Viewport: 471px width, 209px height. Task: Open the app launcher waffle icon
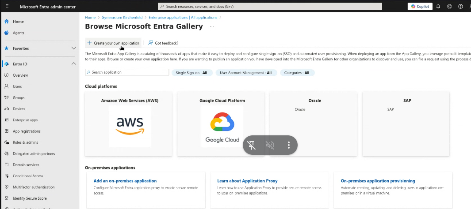pyautogui.click(x=7, y=7)
